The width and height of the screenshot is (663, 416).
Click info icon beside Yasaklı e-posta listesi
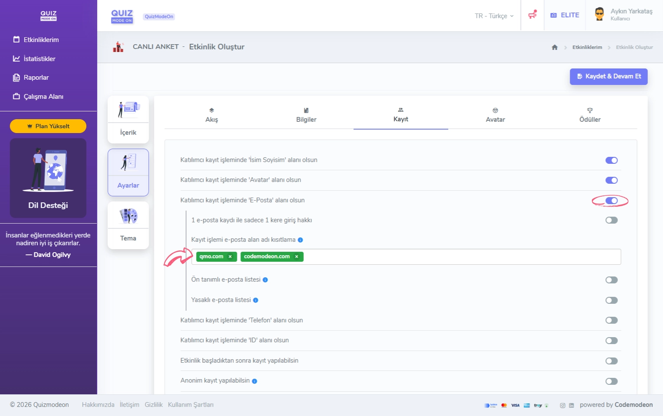(x=256, y=300)
